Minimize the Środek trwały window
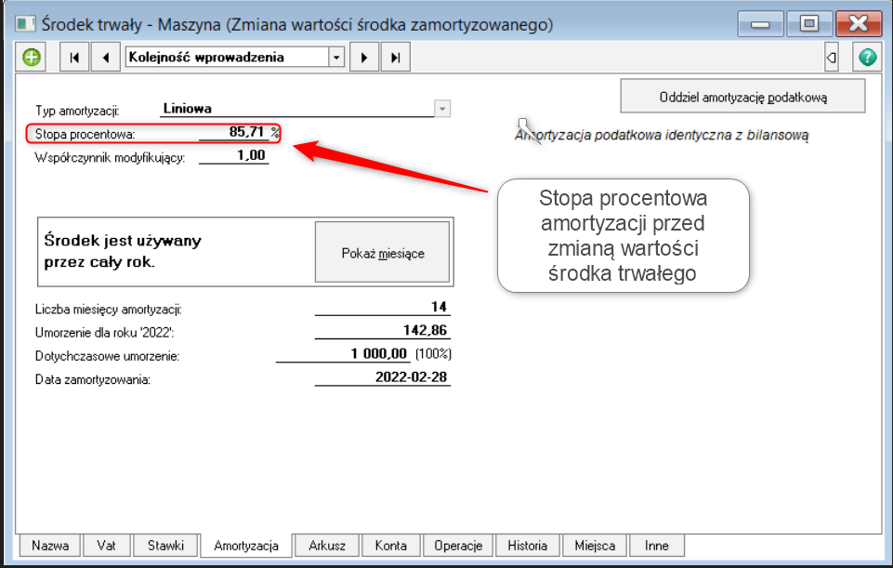 (x=760, y=24)
